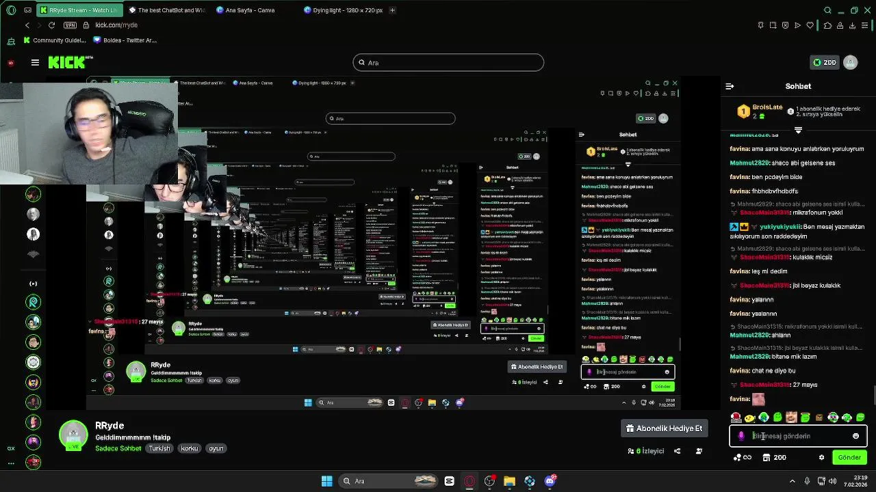Click the Windows taskbar 'Ara' search
Image resolution: width=876 pixels, height=492 pixels.
pyautogui.click(x=389, y=481)
